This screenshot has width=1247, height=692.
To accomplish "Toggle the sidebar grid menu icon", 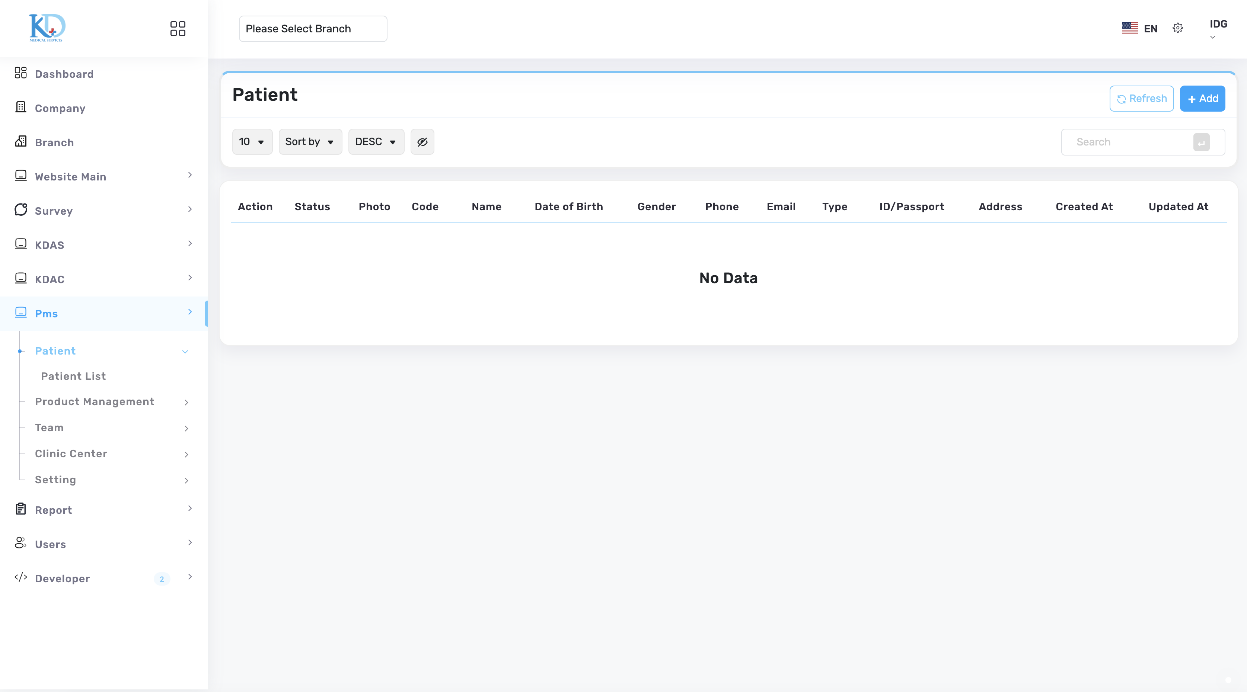I will 178,29.
